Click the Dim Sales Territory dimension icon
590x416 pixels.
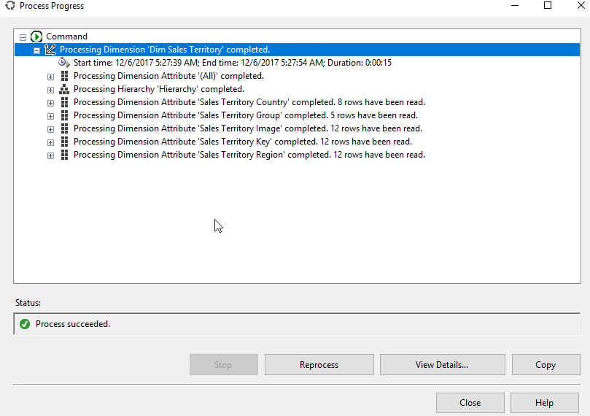(x=50, y=50)
